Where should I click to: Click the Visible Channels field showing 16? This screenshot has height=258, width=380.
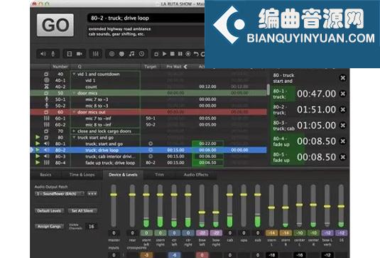[x=91, y=226]
